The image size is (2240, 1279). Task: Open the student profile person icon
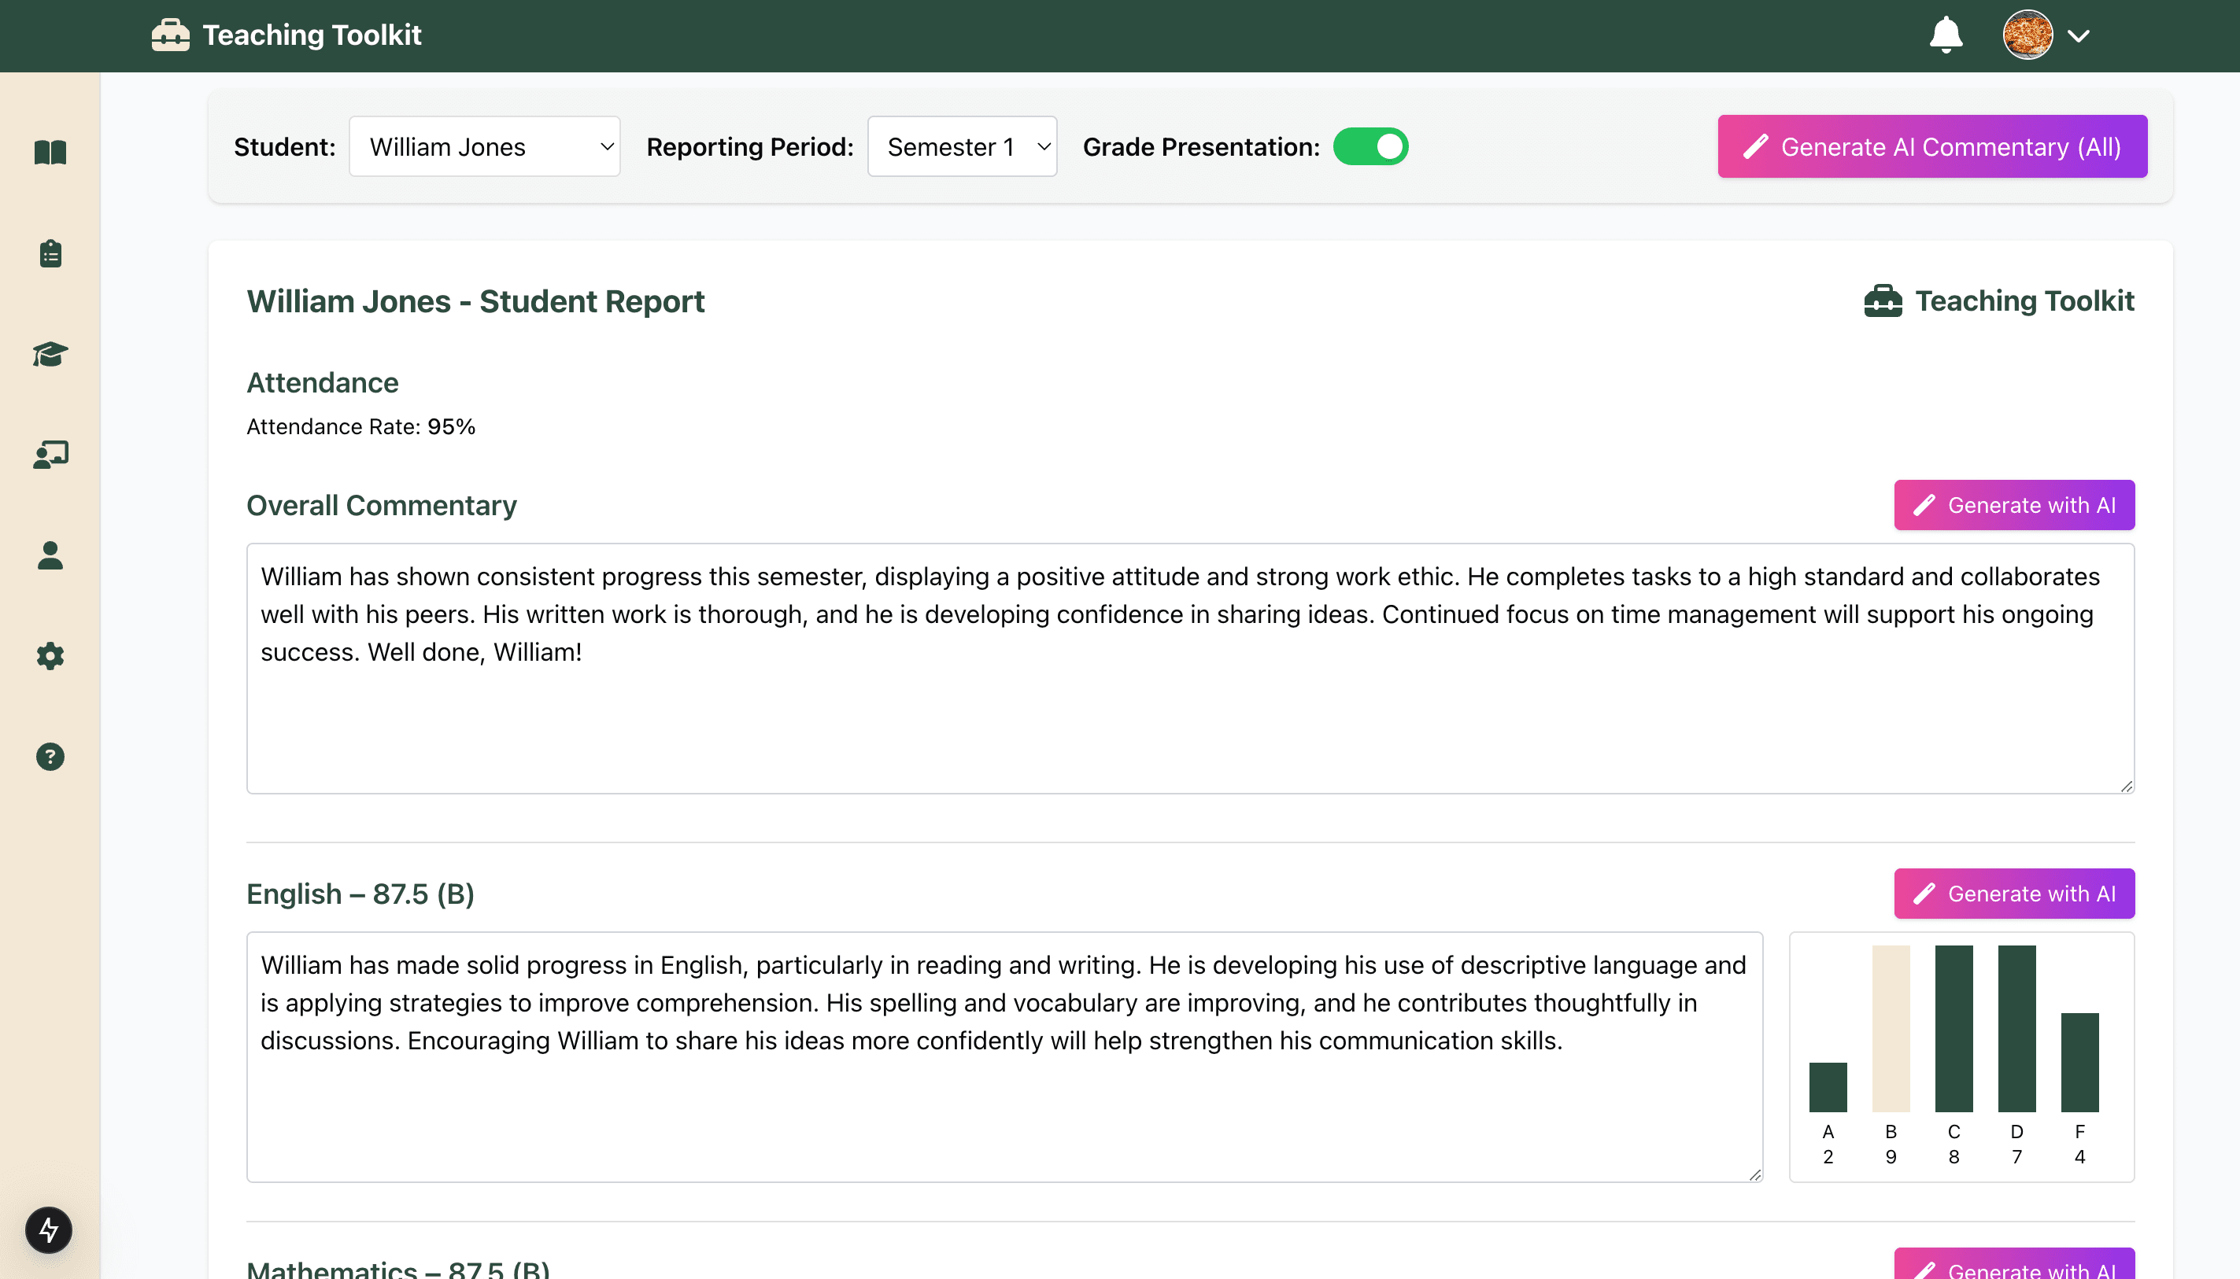click(x=50, y=555)
